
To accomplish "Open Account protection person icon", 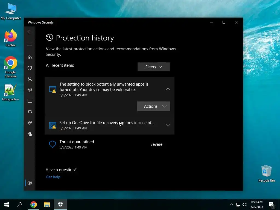I will point(30,79).
